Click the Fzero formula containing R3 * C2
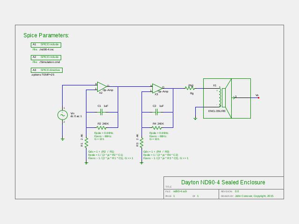Viewport: 299px width, 224px height. click(x=166, y=158)
